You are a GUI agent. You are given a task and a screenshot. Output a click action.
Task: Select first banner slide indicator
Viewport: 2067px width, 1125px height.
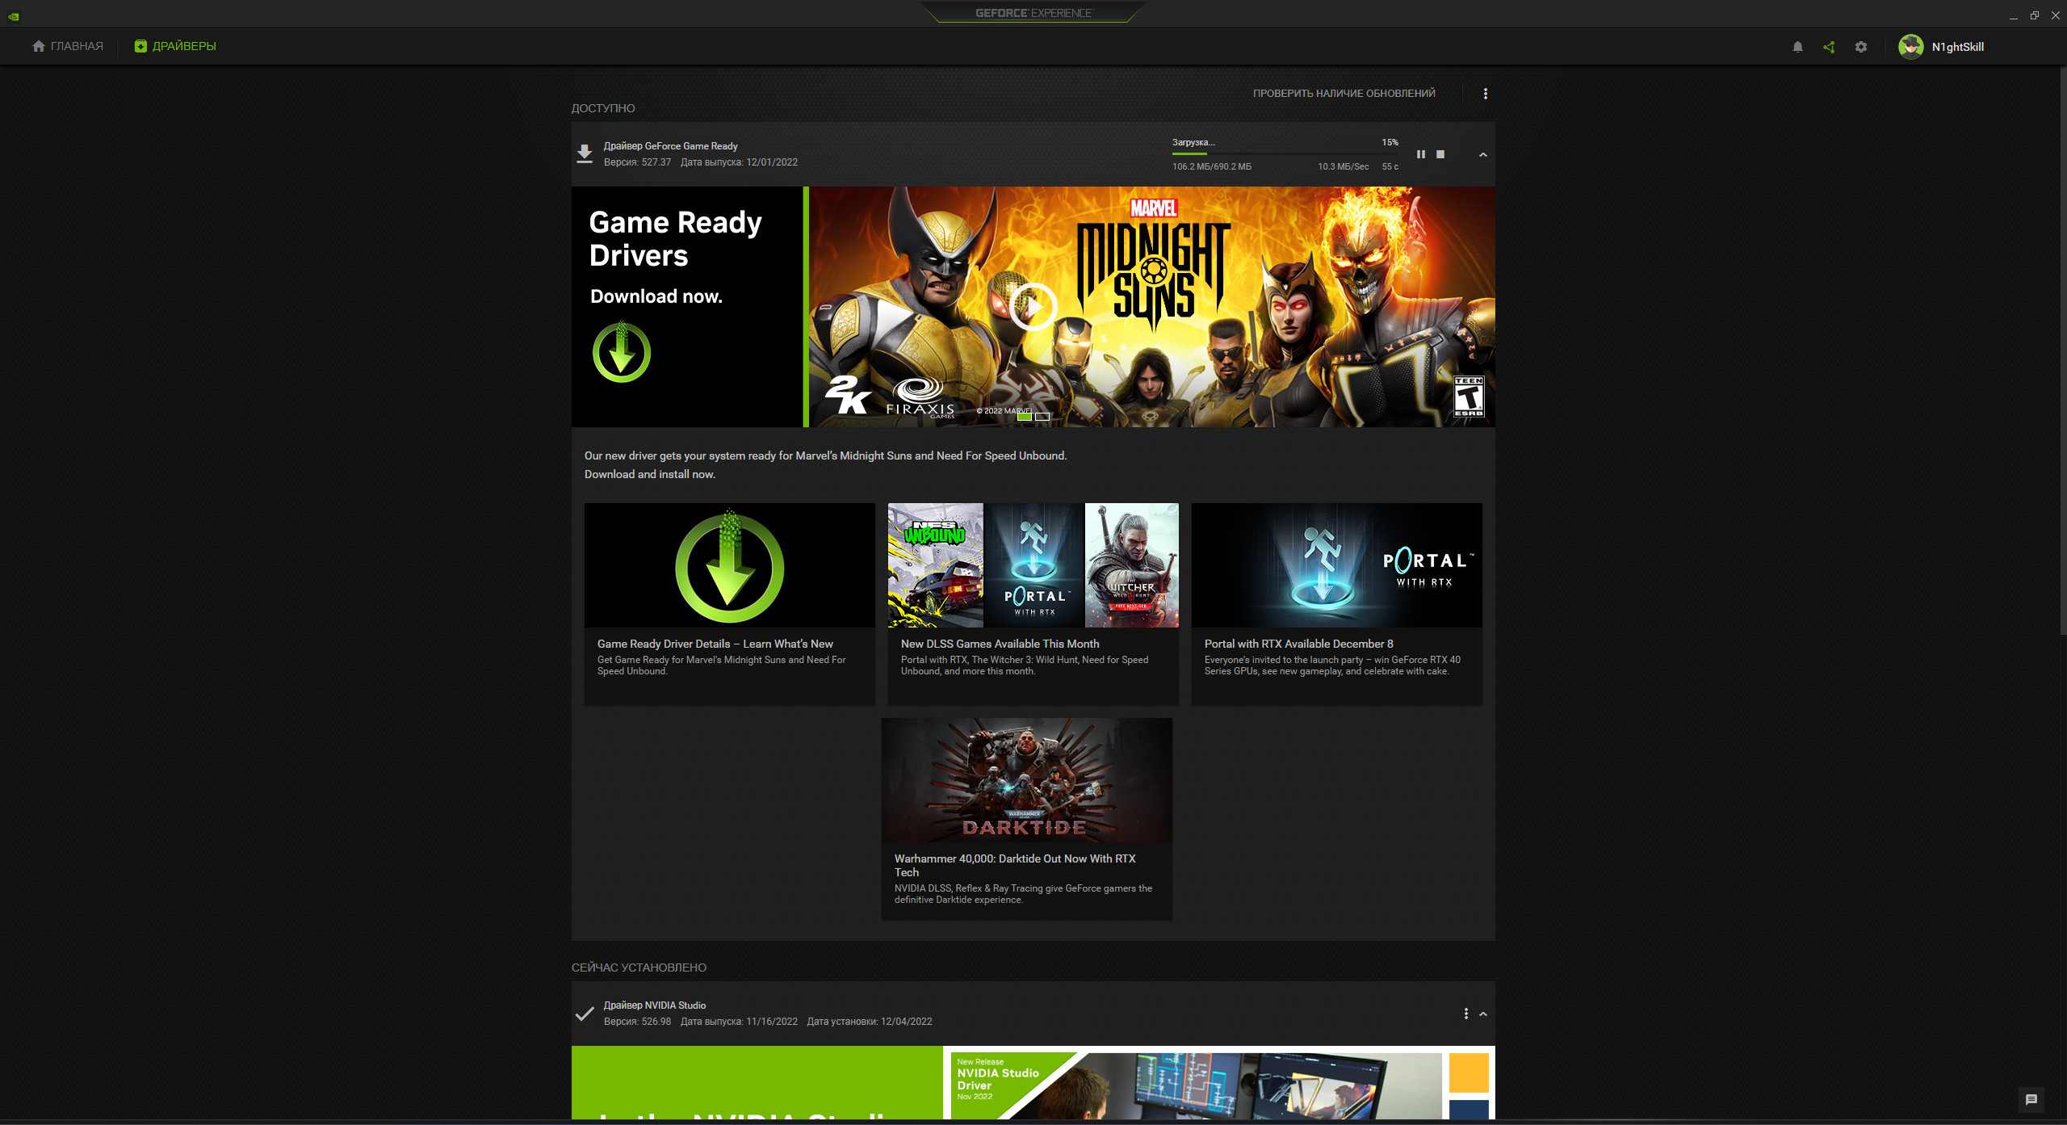coord(1025,417)
